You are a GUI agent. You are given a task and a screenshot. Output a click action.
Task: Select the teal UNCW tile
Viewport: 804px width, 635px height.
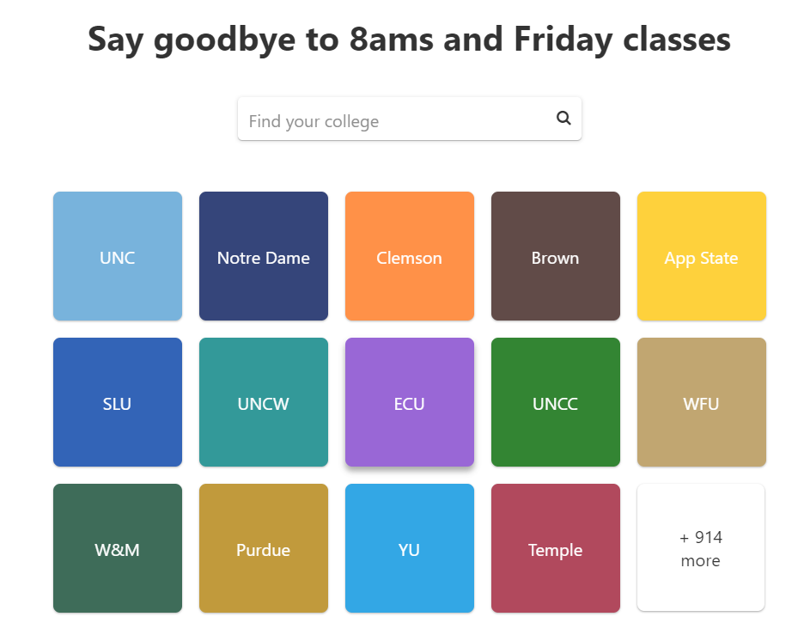tap(264, 402)
